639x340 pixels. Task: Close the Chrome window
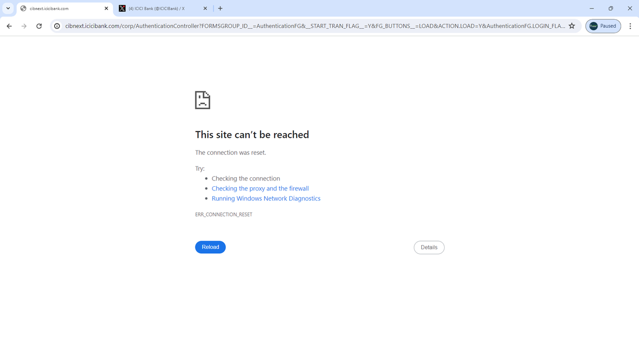pos(629,9)
